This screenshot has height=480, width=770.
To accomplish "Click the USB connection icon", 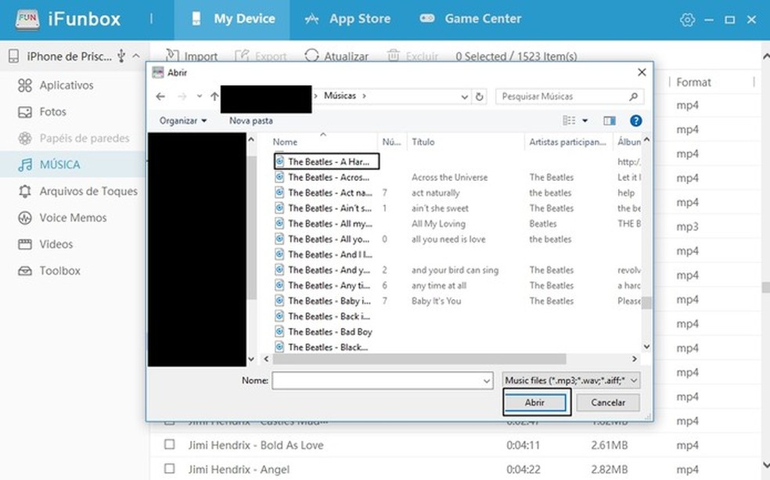I will pyautogui.click(x=121, y=56).
